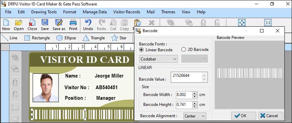Open the Edit menu
The height and width of the screenshot is (123, 292).
21,12
